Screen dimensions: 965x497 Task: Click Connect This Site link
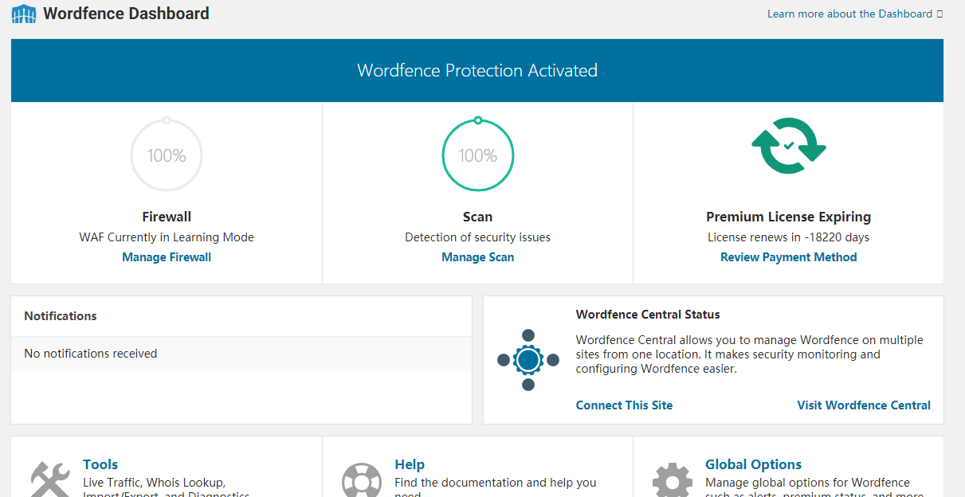(x=624, y=405)
